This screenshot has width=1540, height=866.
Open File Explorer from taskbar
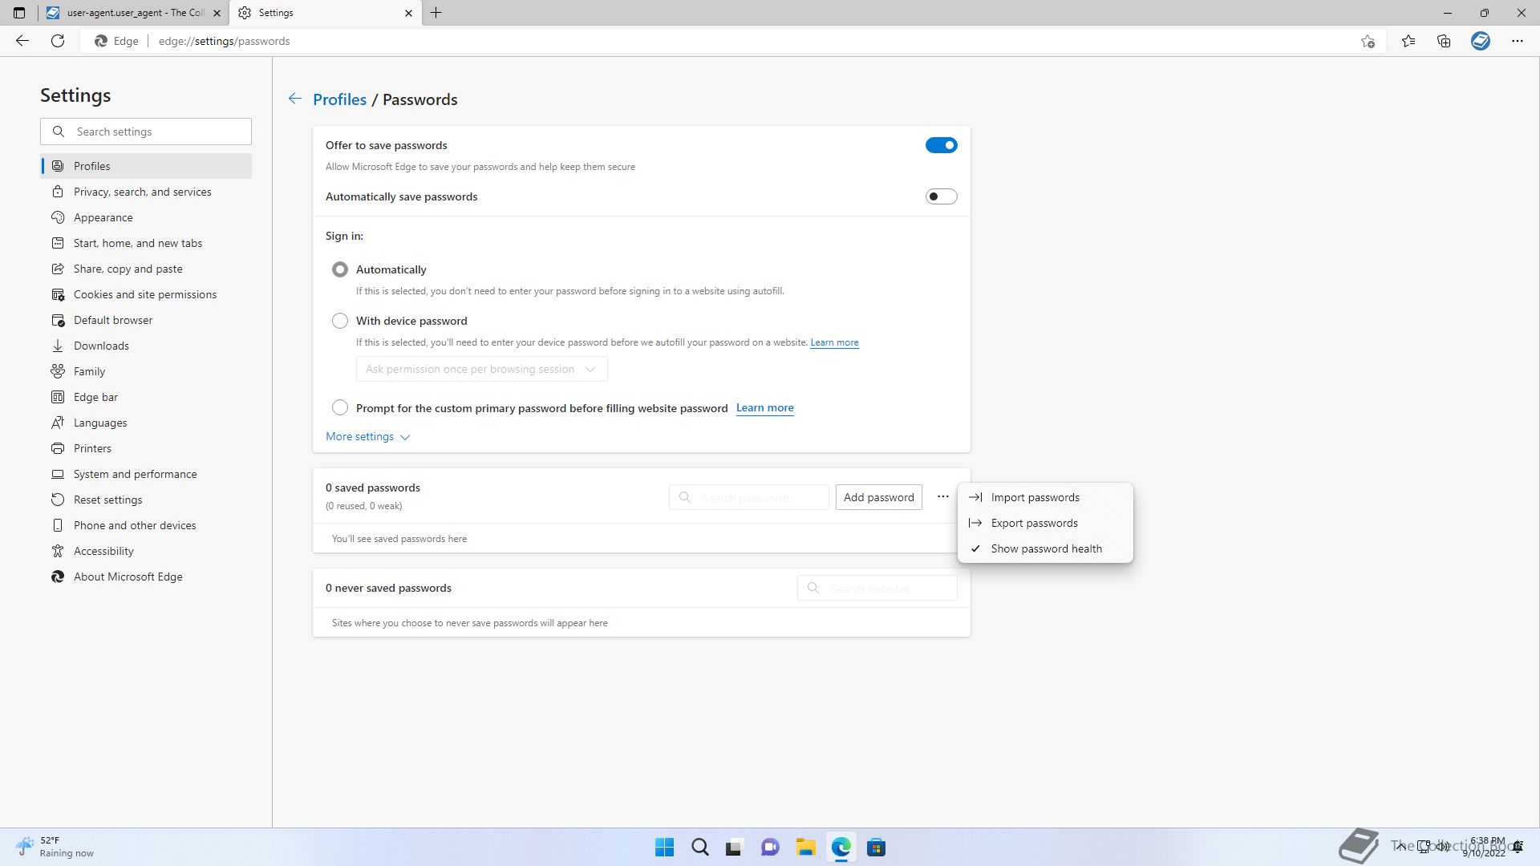click(805, 848)
